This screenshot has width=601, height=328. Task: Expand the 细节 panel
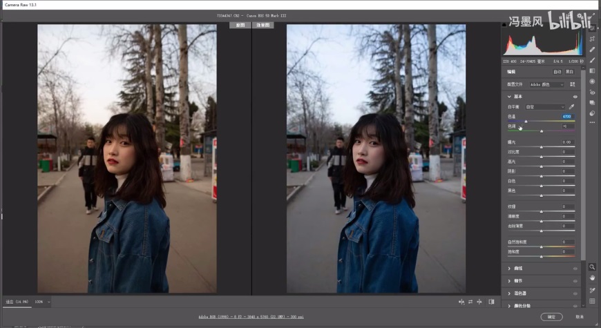(509, 281)
